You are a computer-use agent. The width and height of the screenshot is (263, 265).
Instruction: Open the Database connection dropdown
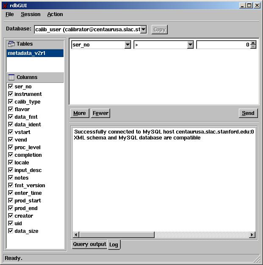tap(143, 29)
